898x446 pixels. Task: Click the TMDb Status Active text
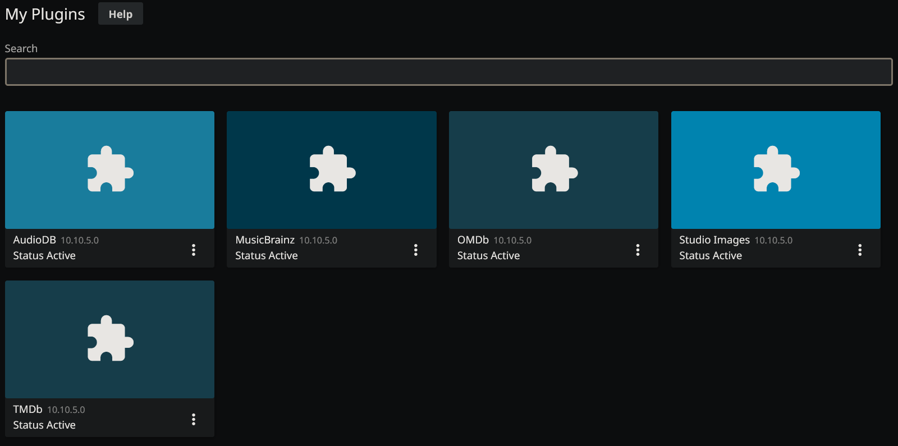point(44,425)
